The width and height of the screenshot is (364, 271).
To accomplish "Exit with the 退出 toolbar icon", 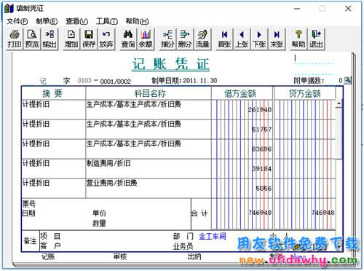I will click(x=316, y=39).
